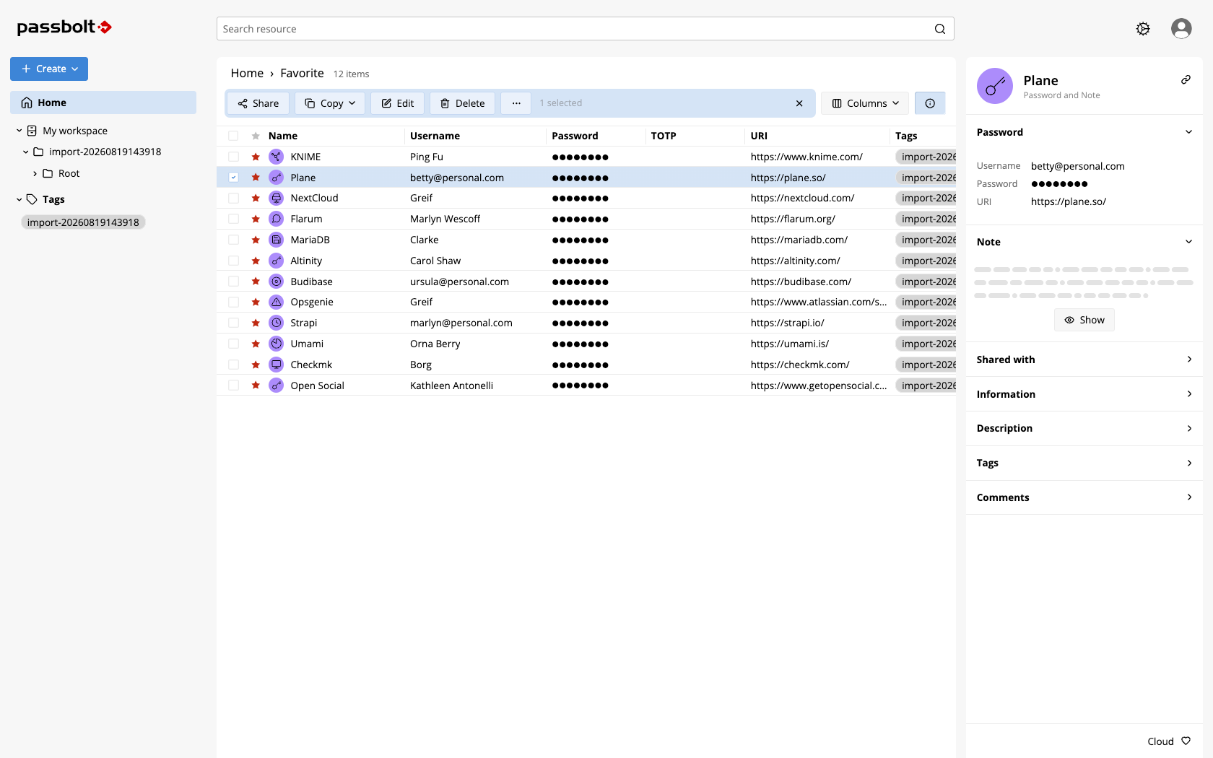Click the Budibase resource icon
Image resolution: width=1213 pixels, height=758 pixels.
pos(277,282)
